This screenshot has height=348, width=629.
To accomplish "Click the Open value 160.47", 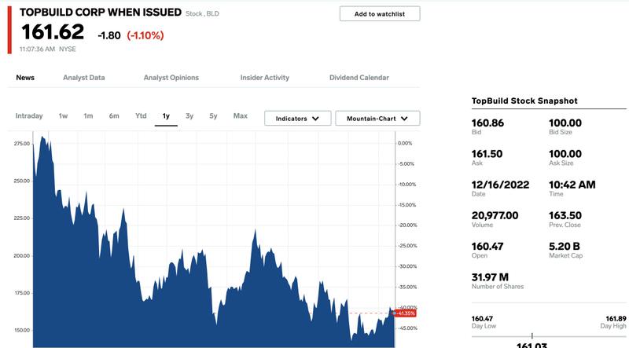I will (x=487, y=246).
